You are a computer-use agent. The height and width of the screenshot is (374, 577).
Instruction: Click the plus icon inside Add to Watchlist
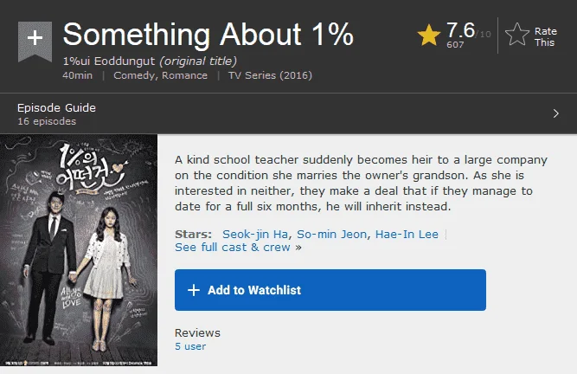(x=194, y=290)
